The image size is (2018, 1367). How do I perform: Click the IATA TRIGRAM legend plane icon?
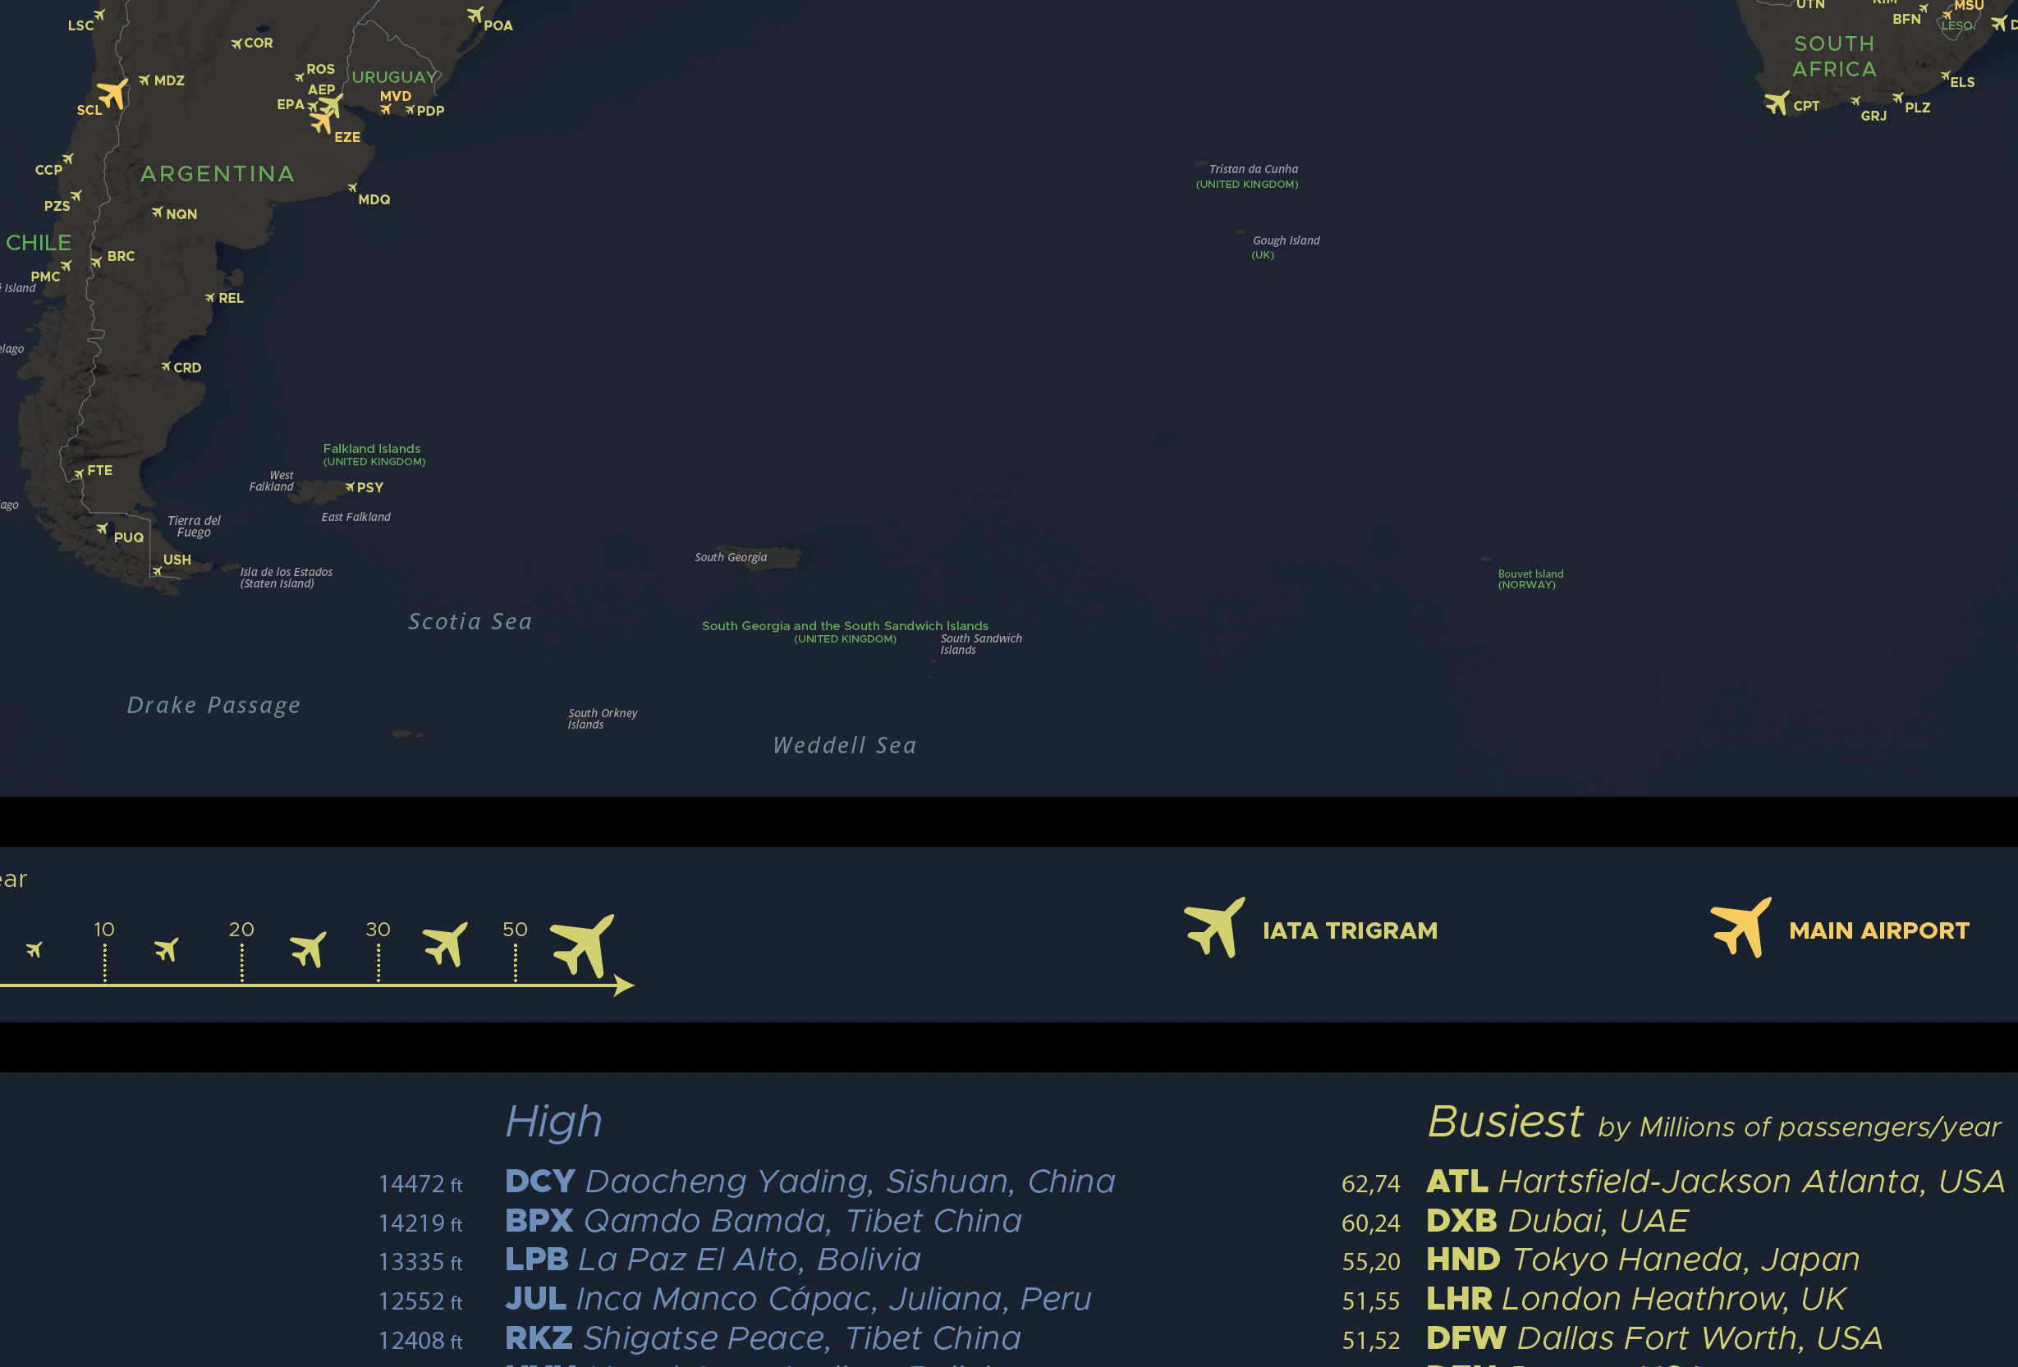coord(1214,926)
